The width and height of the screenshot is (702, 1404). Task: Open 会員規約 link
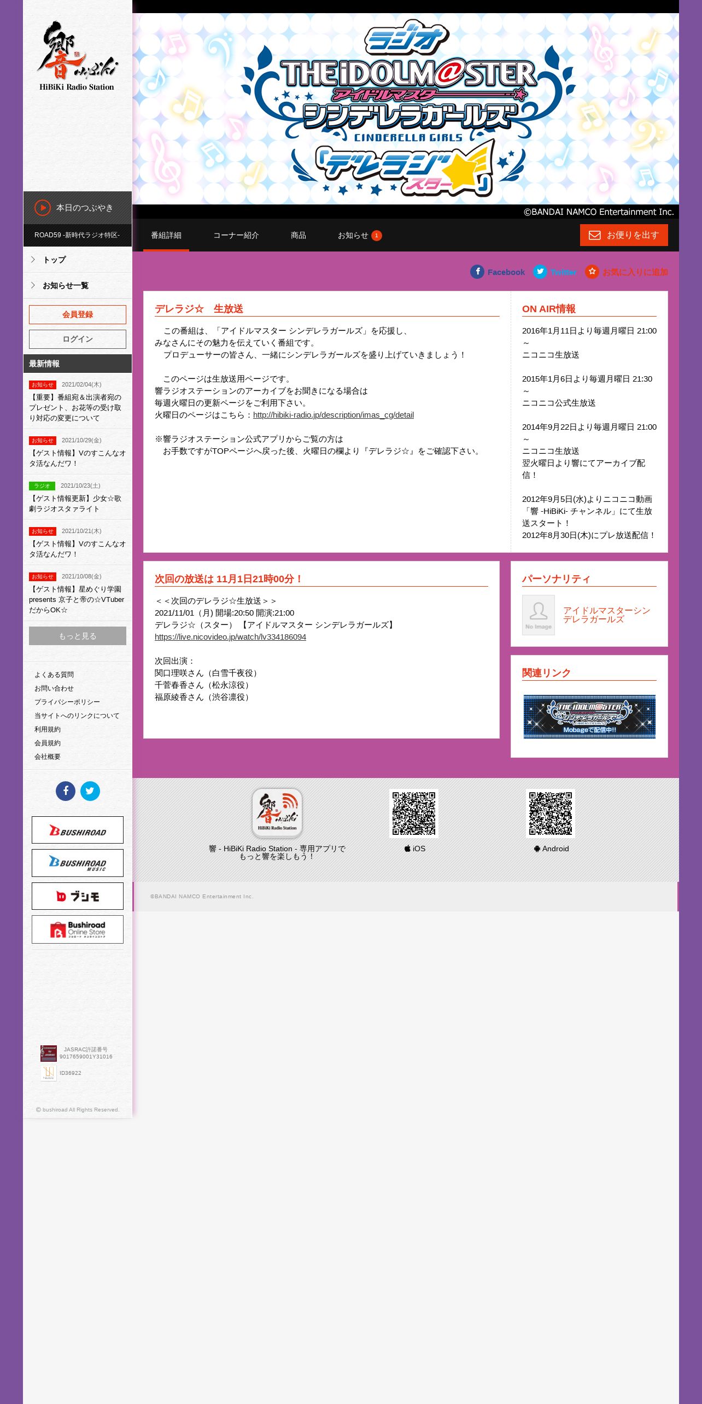(48, 743)
